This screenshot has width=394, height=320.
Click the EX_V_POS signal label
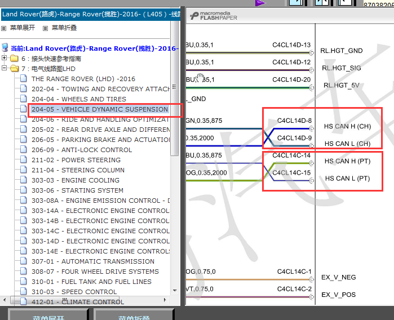338,295
